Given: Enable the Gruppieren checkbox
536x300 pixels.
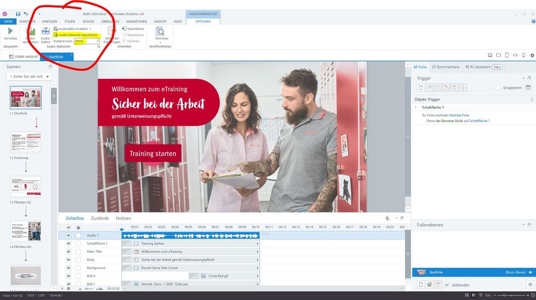Looking at the screenshot, I should point(498,88).
